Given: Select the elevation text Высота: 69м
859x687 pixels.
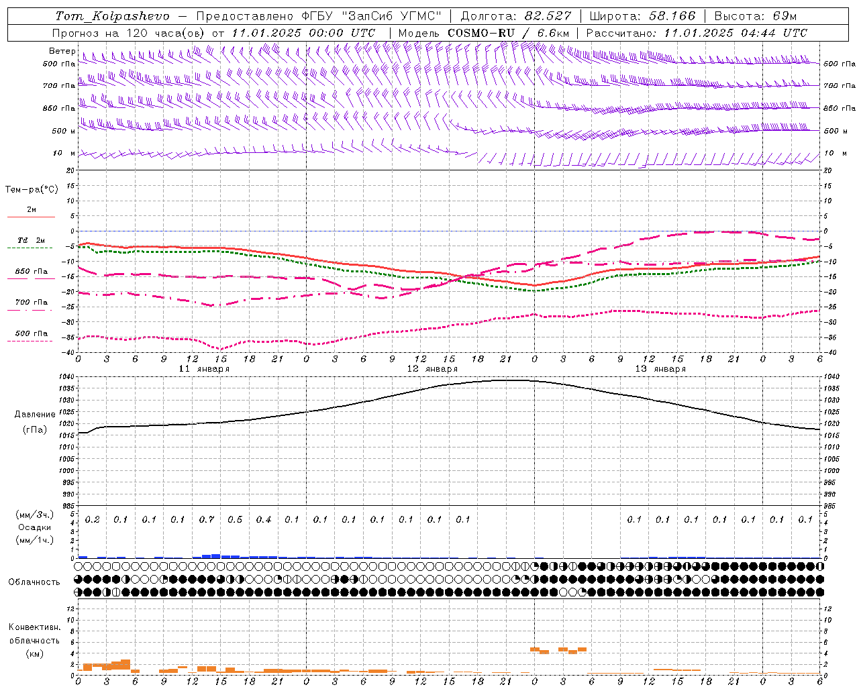Looking at the screenshot, I should 755,16.
